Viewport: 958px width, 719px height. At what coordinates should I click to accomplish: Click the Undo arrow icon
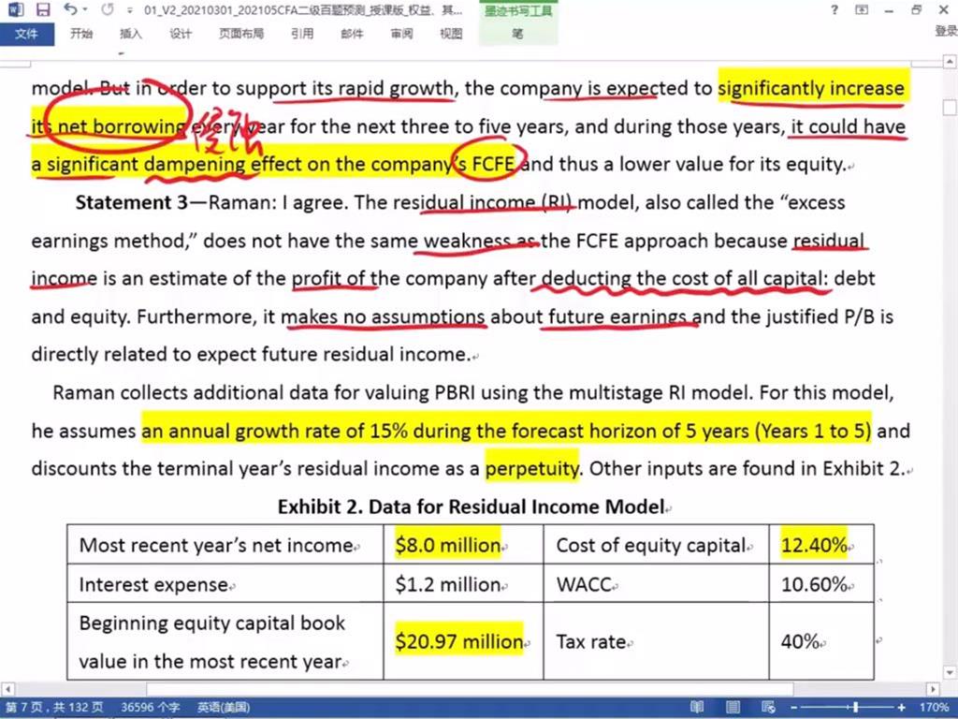pos(70,10)
